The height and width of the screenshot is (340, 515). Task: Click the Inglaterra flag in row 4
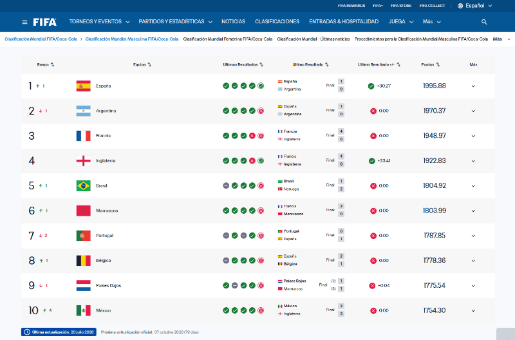pos(84,160)
